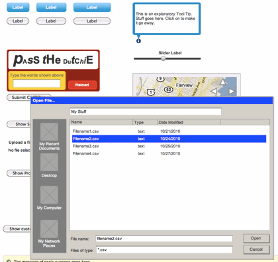Click the CAPTCHA image 'pass the dutchie'
Image resolution: width=278 pixels, height=262 pixels.
point(53,60)
